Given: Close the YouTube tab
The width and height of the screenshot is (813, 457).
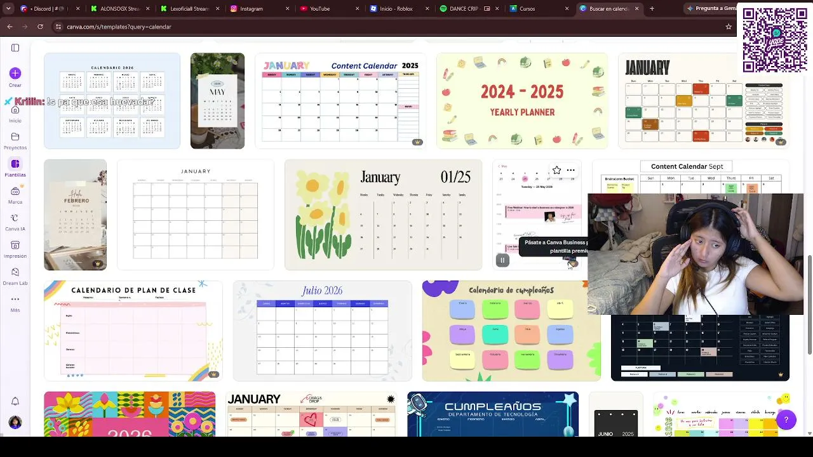Looking at the screenshot, I should tap(357, 9).
